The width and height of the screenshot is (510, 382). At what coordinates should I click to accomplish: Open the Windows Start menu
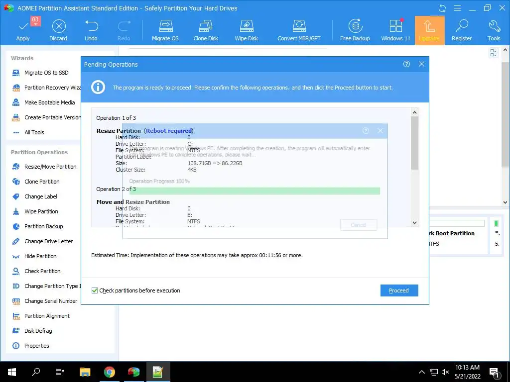pos(12,372)
